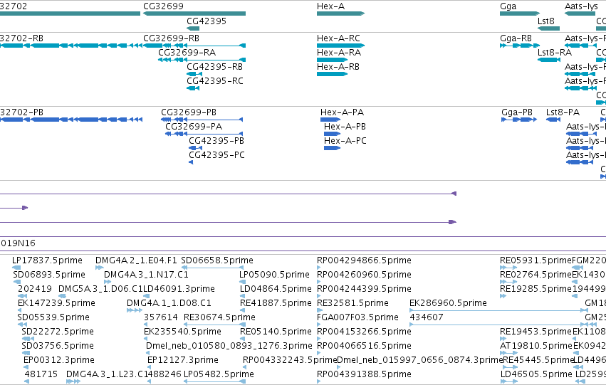Click EST LP05482.5prime
This screenshot has height=385, width=606.
219,374
